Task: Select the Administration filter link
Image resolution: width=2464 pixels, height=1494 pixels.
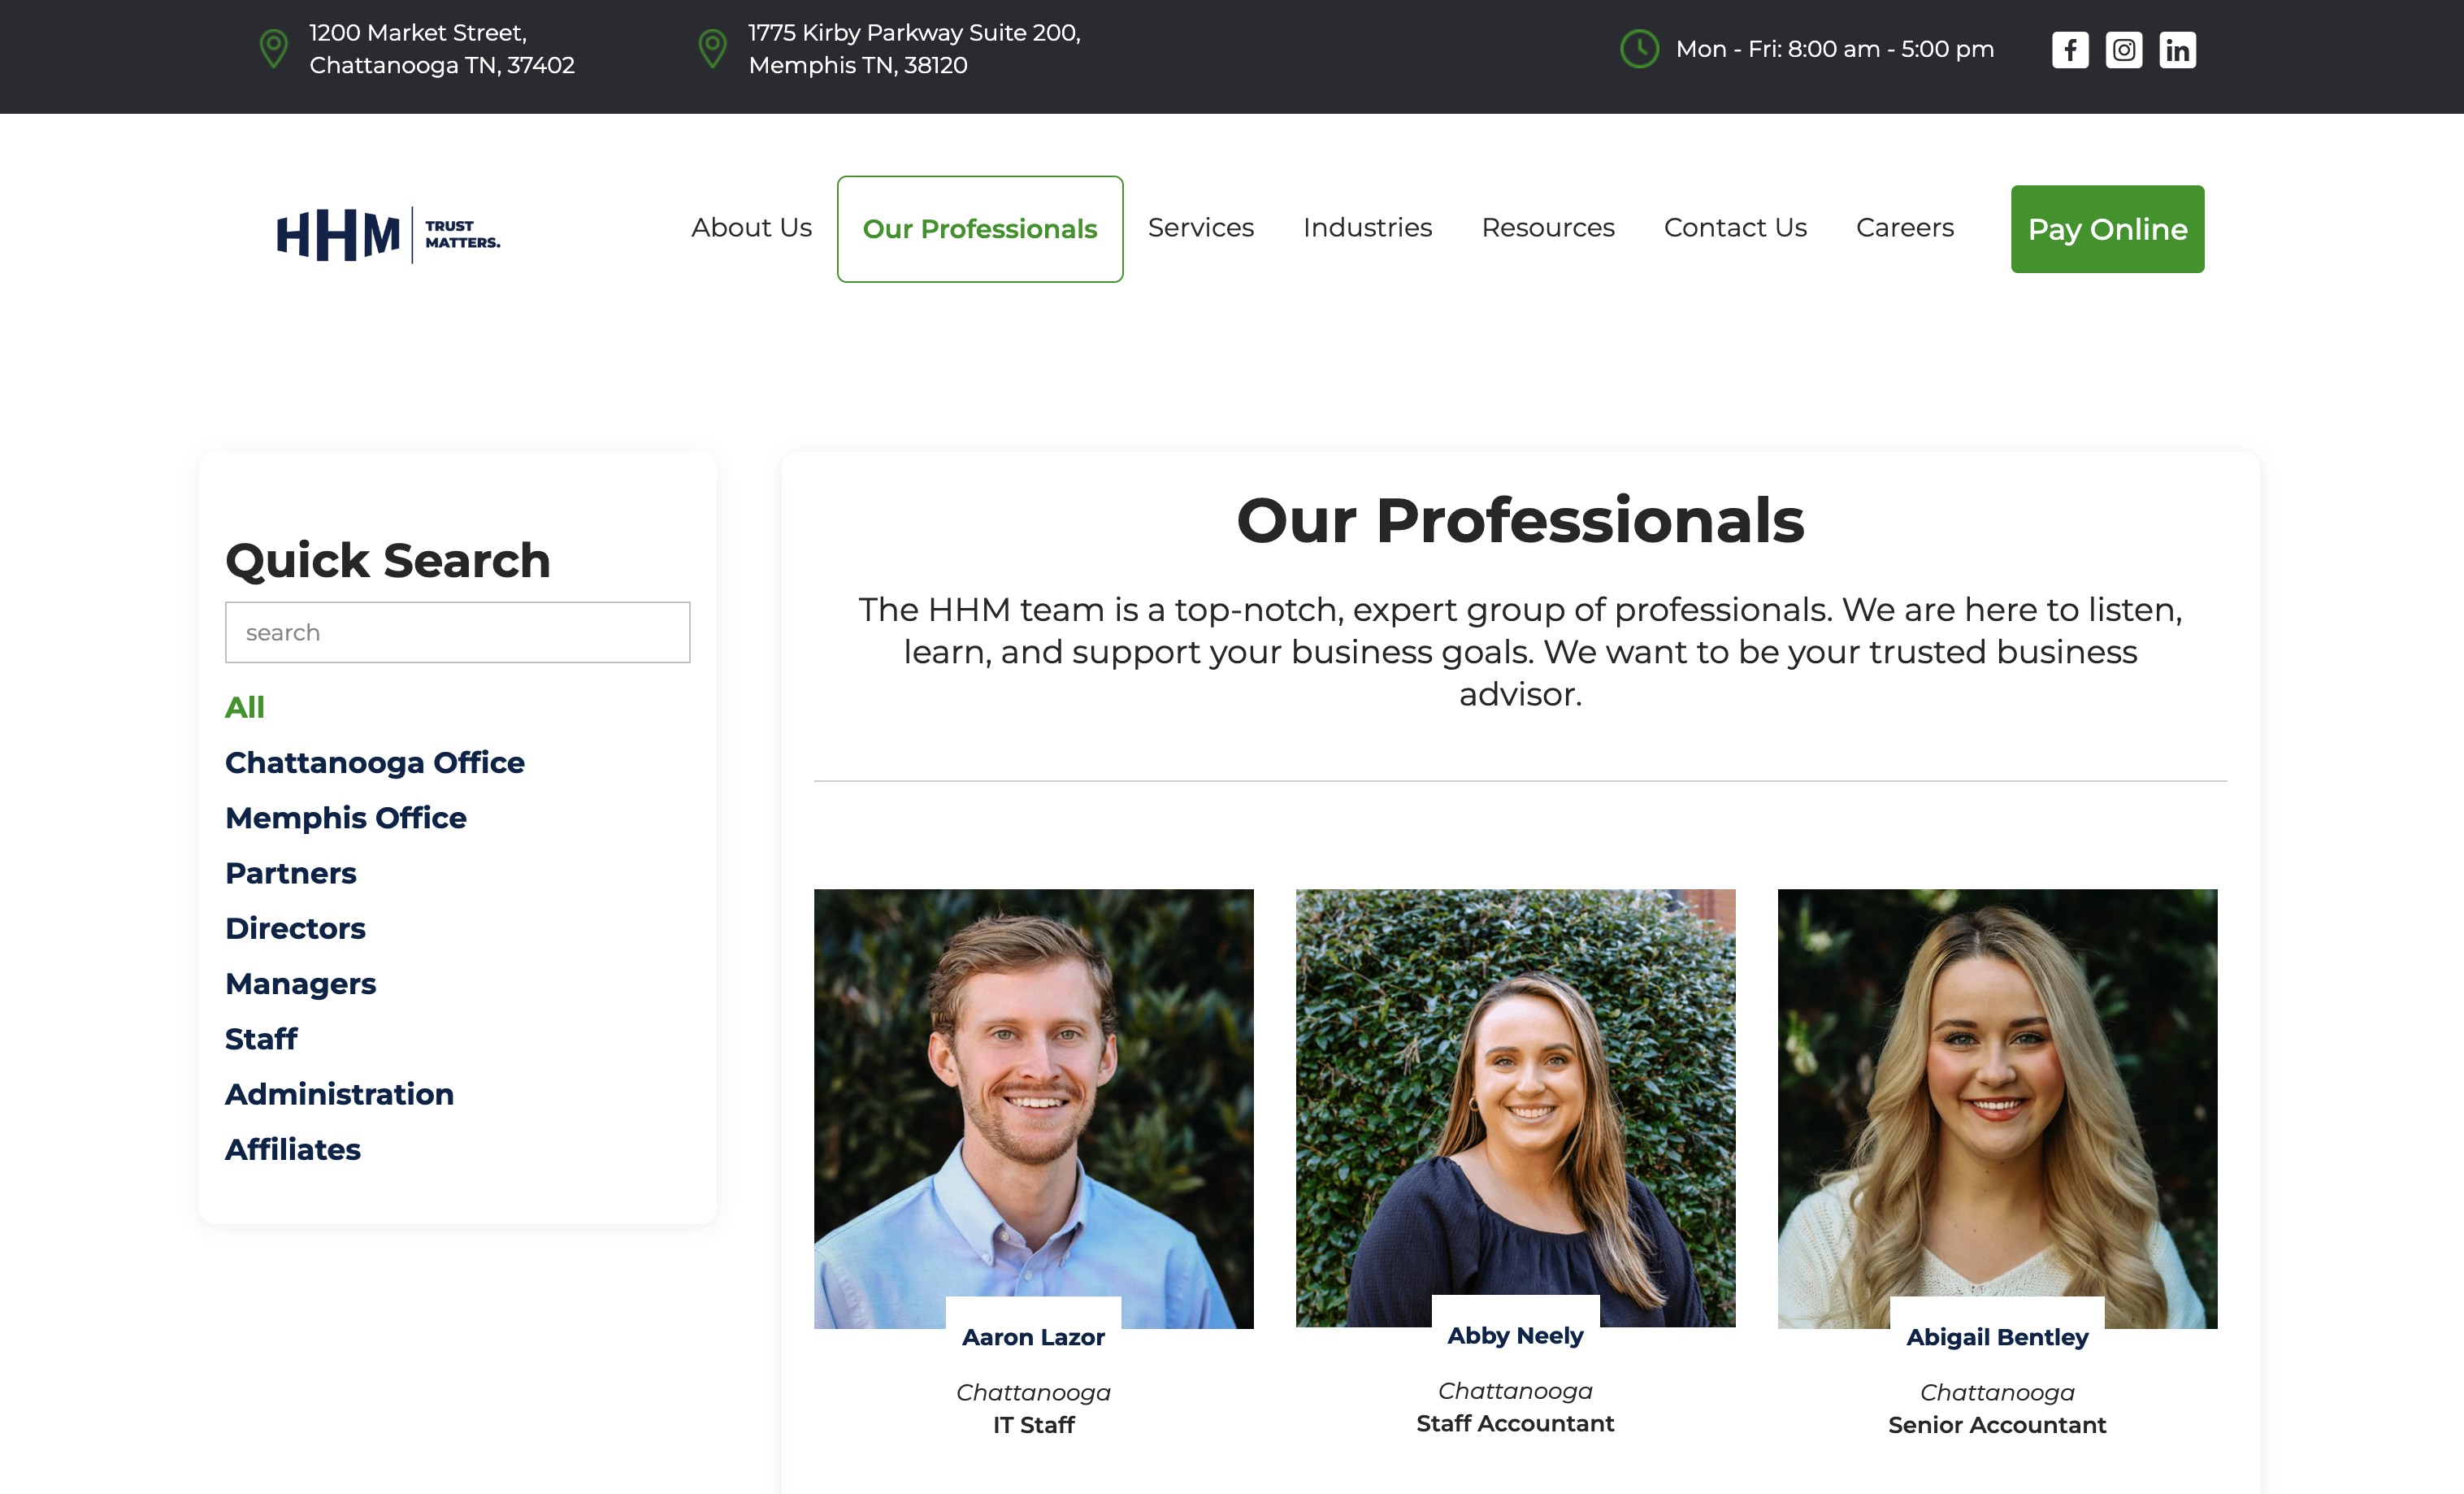Action: pyautogui.click(x=339, y=1094)
